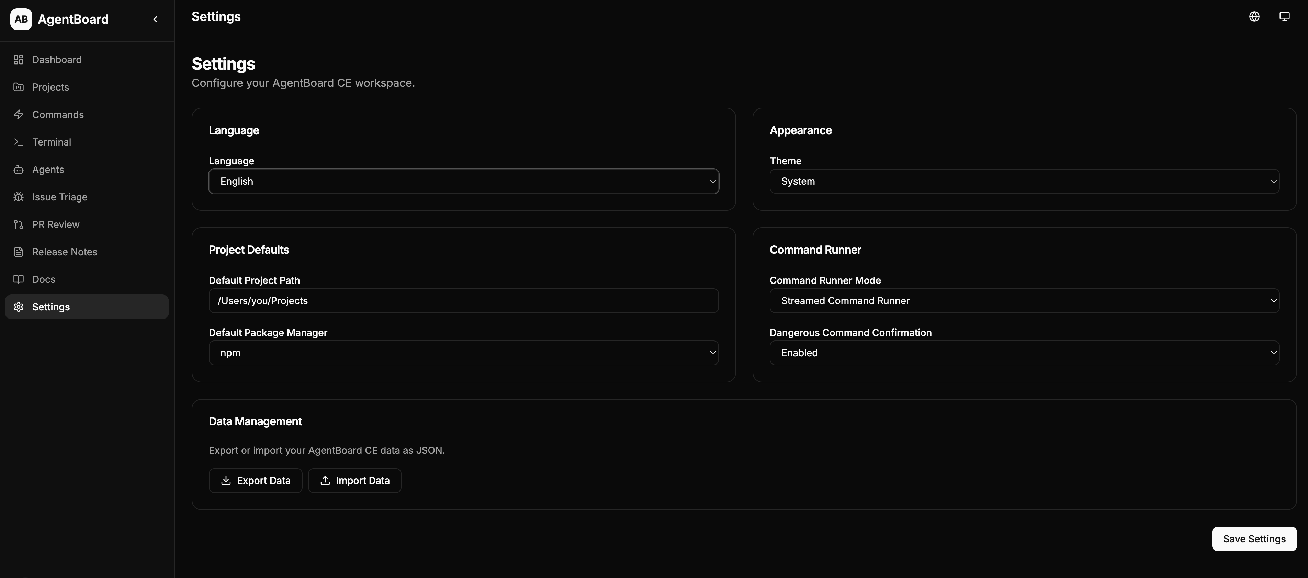Screen dimensions: 1308x578
Task: Click the Settings page heading
Action: click(x=223, y=64)
